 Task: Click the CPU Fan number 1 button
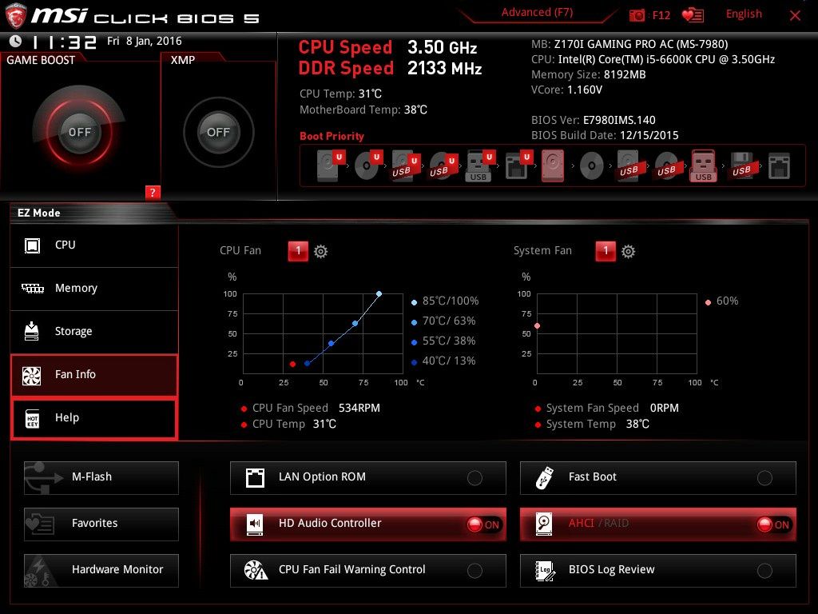pos(298,250)
